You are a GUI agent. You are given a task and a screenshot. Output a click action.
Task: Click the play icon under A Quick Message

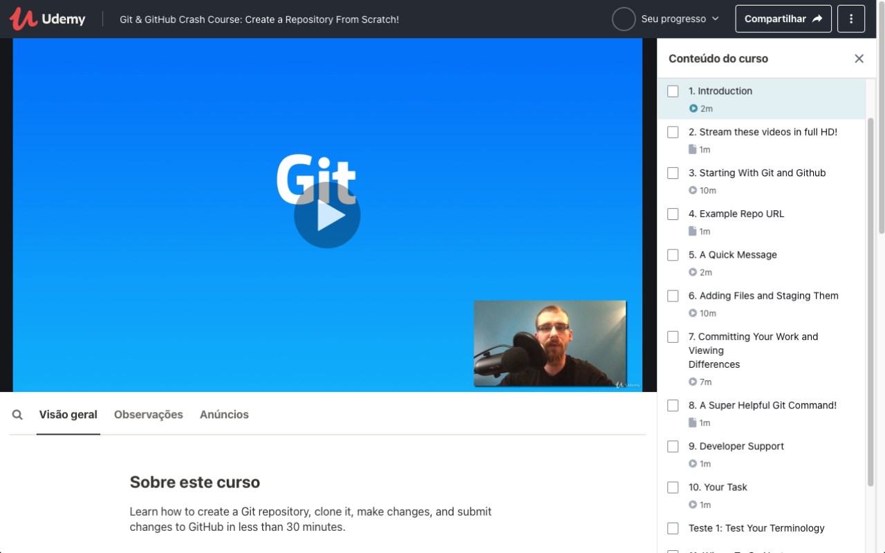pos(693,272)
